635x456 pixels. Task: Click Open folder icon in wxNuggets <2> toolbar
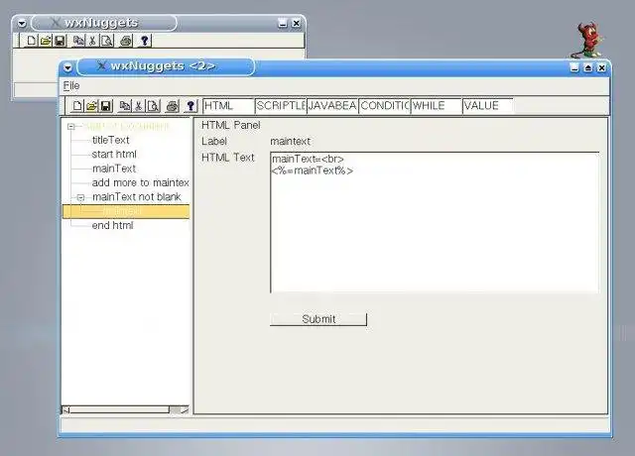(92, 106)
